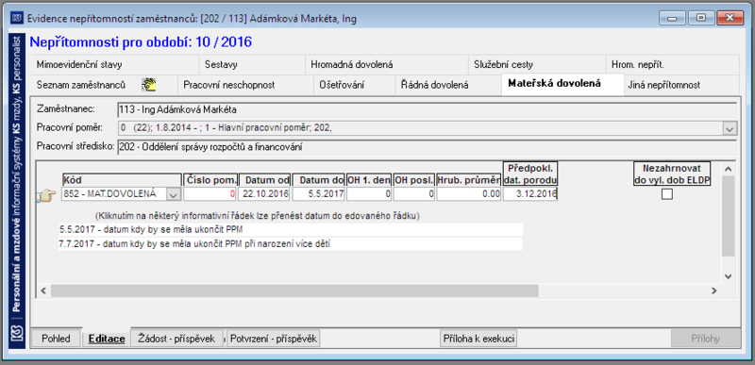
Task: Select the Editace mode tab
Action: [x=107, y=339]
